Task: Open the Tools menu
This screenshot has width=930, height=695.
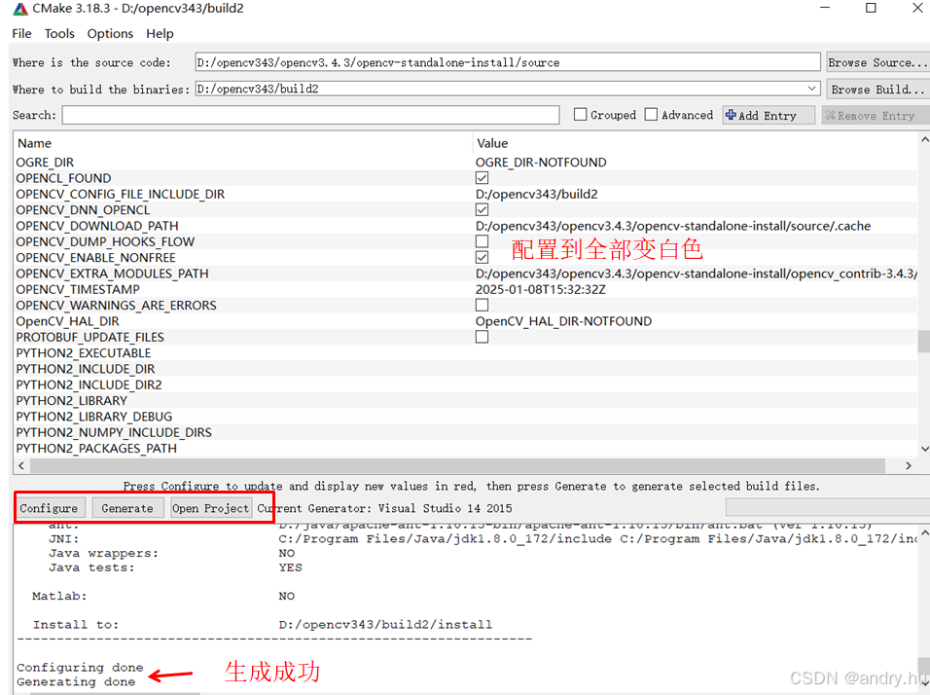Action: pyautogui.click(x=59, y=33)
